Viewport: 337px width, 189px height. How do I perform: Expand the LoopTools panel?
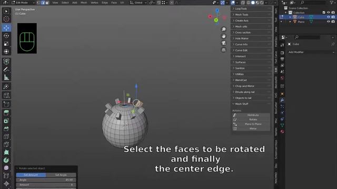pyautogui.click(x=251, y=9)
